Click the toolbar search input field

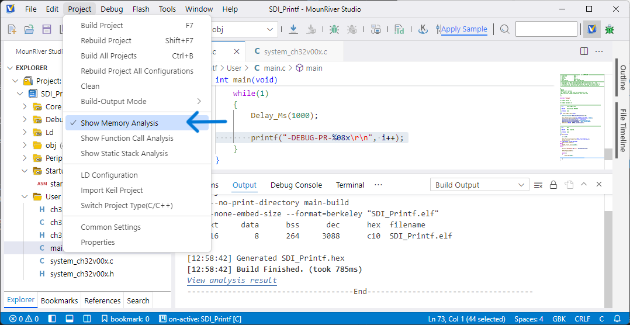pos(546,29)
